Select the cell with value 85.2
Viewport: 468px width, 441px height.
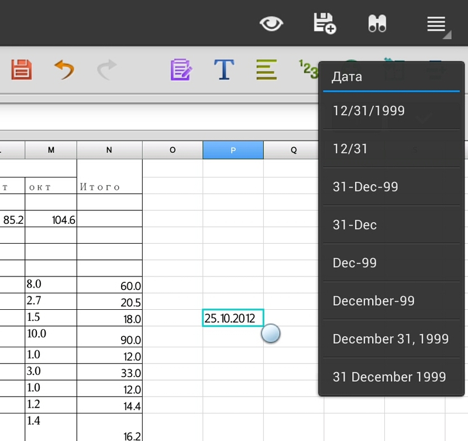coord(12,218)
